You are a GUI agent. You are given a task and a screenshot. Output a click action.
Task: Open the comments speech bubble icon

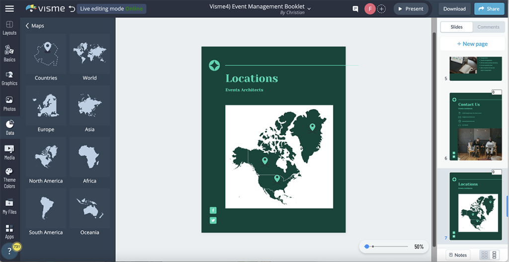(355, 9)
